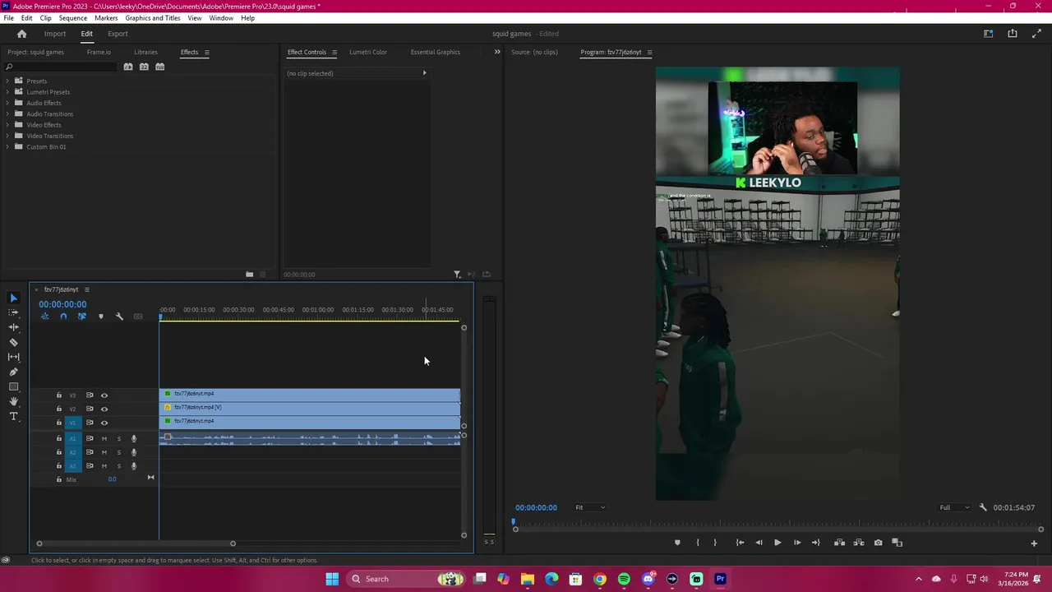Image resolution: width=1052 pixels, height=592 pixels.
Task: Expand the Presets folder
Action: coord(7,81)
